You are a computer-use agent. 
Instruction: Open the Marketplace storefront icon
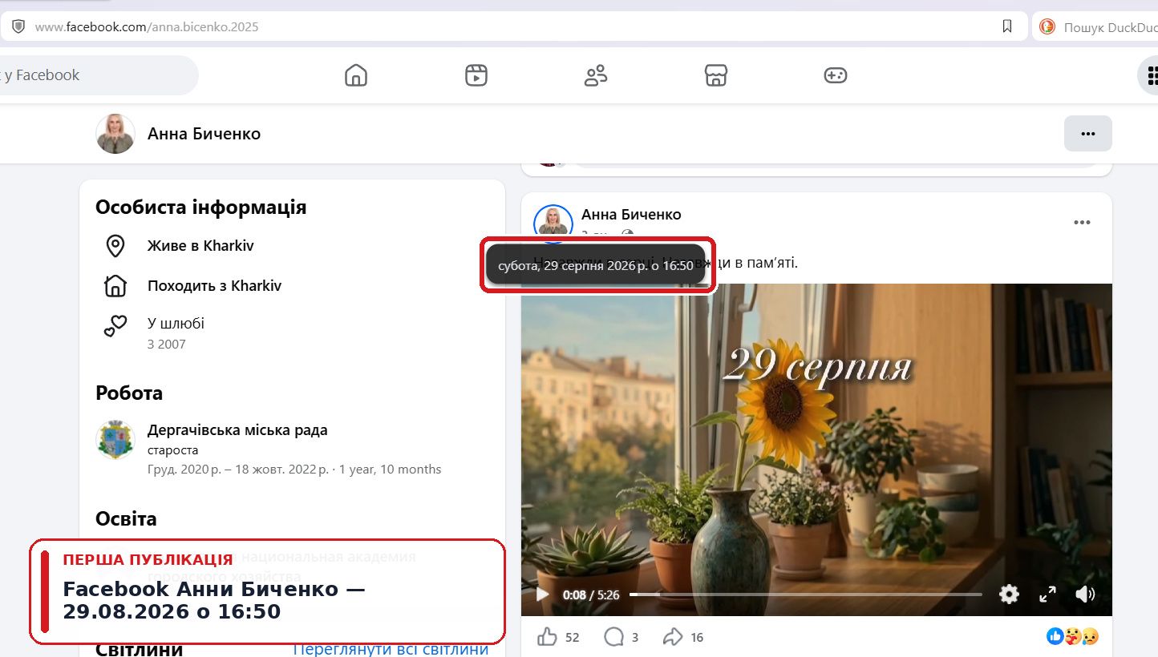pos(715,75)
